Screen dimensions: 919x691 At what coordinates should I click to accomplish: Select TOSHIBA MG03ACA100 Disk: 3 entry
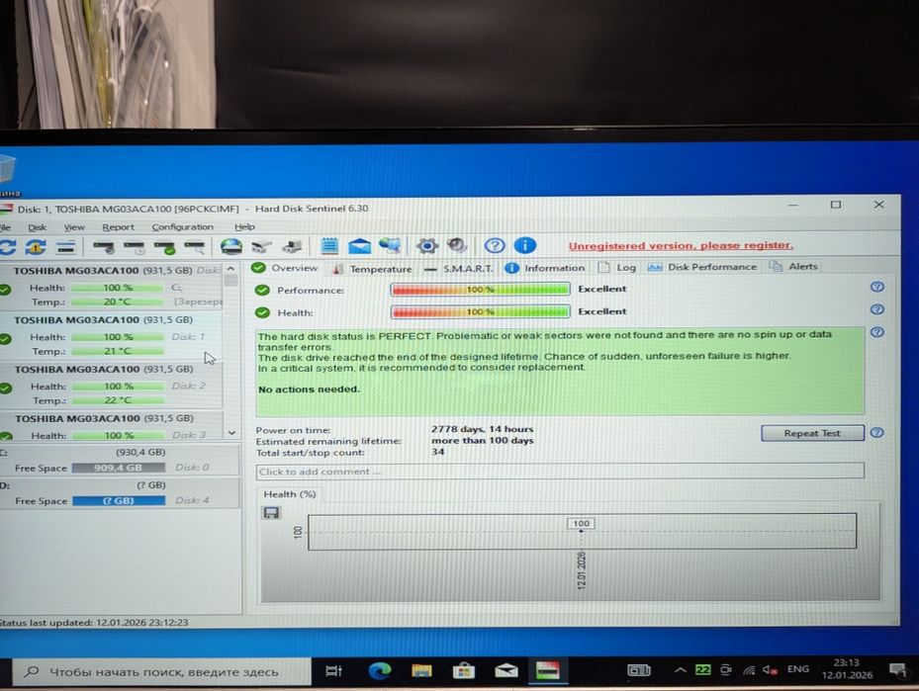pyautogui.click(x=112, y=425)
